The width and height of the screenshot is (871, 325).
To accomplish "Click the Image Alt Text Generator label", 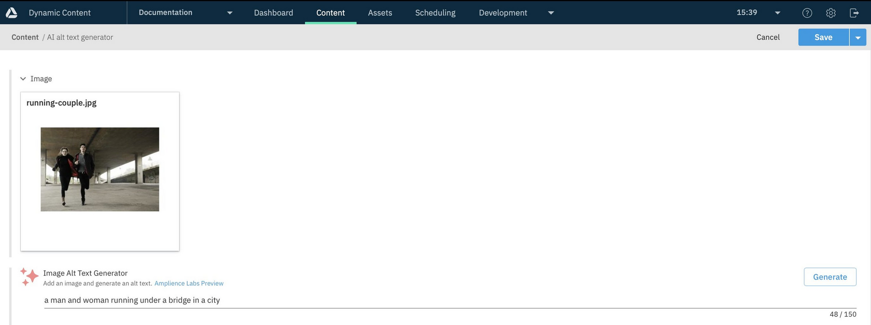I will pyautogui.click(x=85, y=273).
